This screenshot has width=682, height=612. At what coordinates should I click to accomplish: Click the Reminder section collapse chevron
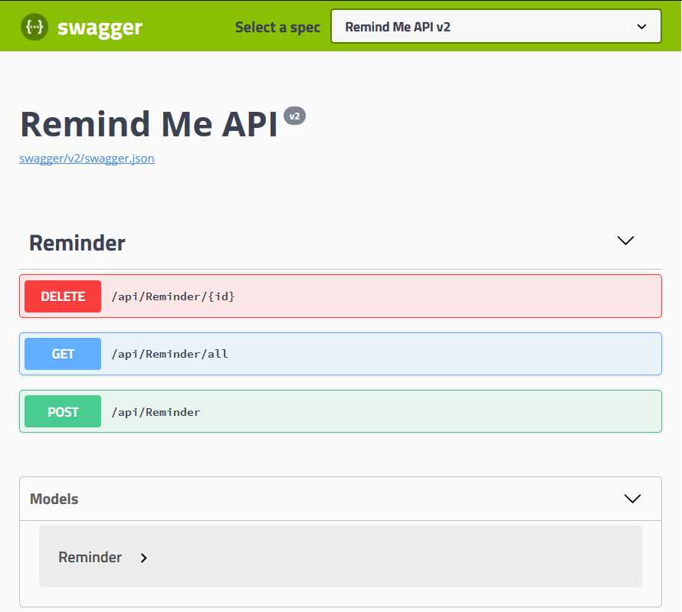click(625, 241)
